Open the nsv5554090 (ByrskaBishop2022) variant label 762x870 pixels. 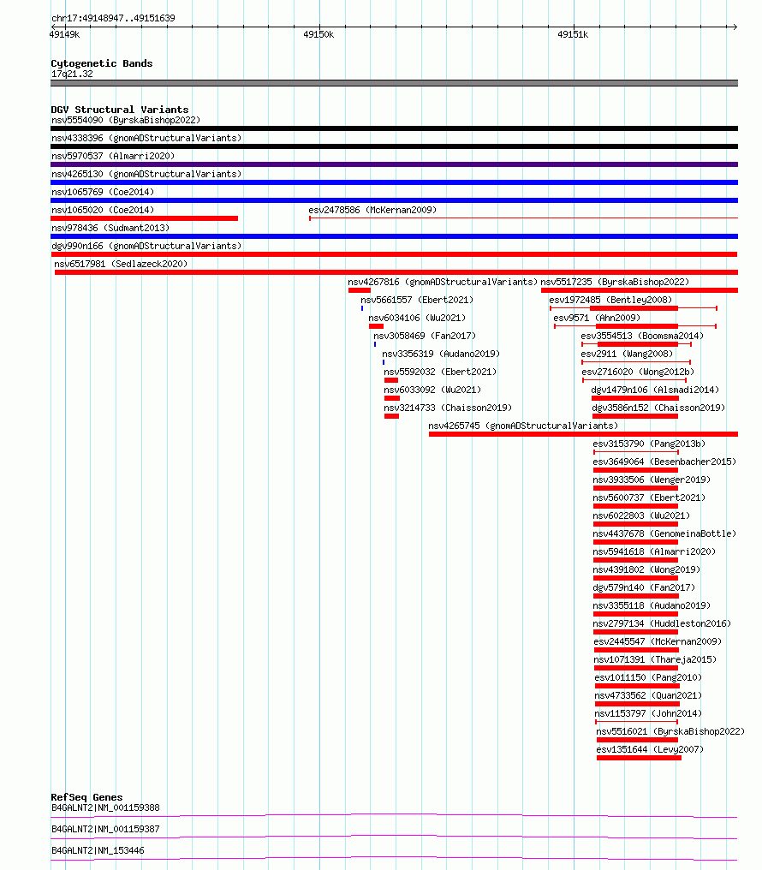click(x=126, y=120)
